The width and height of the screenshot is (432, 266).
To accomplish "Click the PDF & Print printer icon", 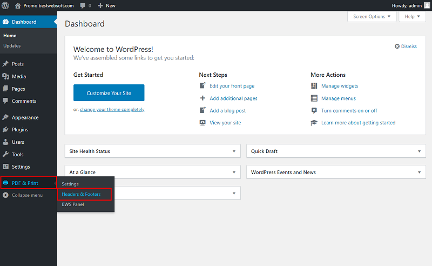I will coord(5,183).
